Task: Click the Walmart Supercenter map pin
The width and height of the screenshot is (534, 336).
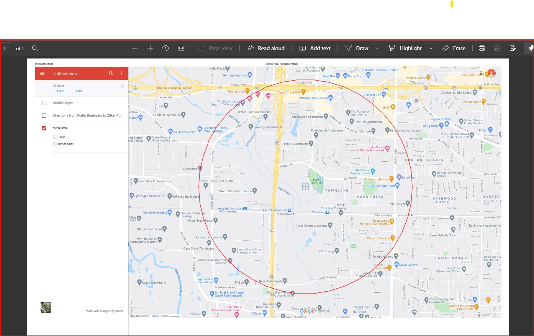Action: (331, 98)
